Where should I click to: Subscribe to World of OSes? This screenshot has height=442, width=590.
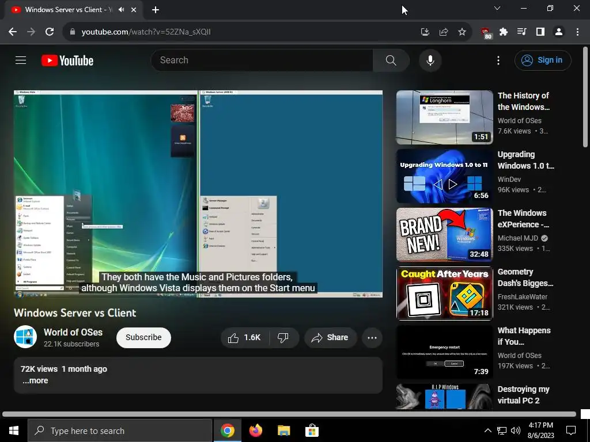143,337
